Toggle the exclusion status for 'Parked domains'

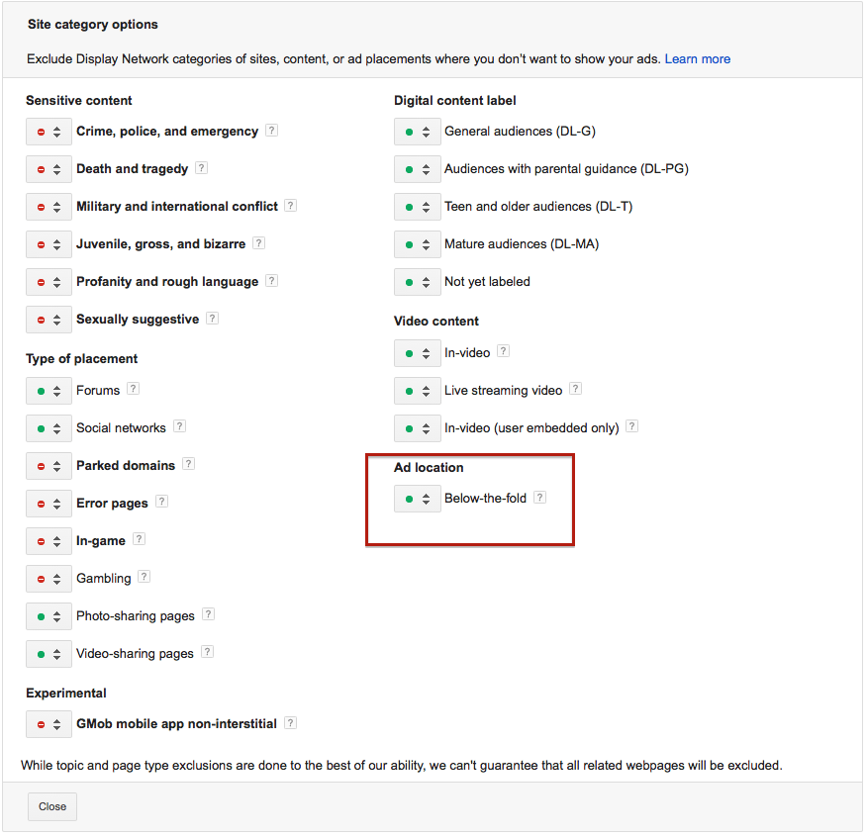click(48, 465)
